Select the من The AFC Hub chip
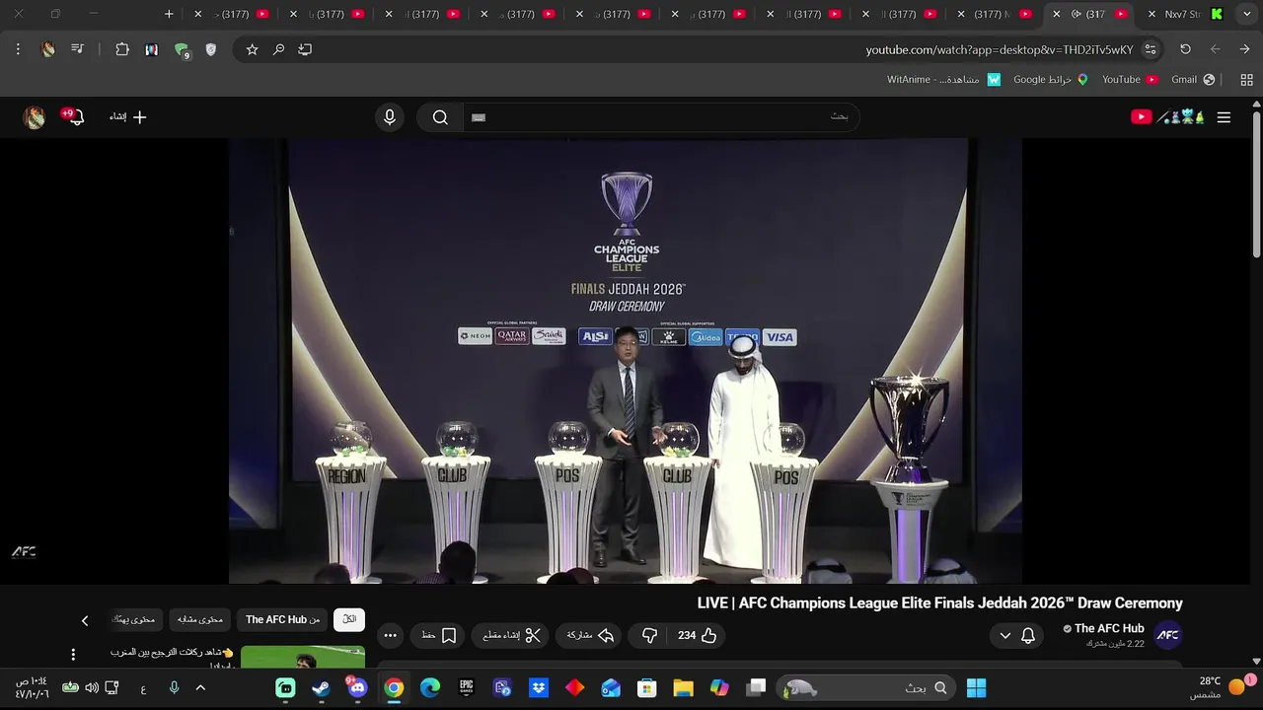1263x710 pixels. (x=282, y=619)
